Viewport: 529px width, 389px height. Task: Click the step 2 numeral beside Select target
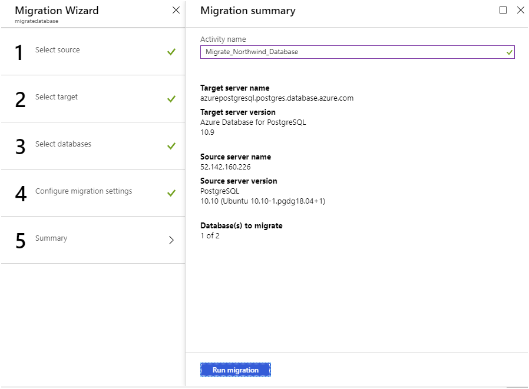tap(19, 99)
